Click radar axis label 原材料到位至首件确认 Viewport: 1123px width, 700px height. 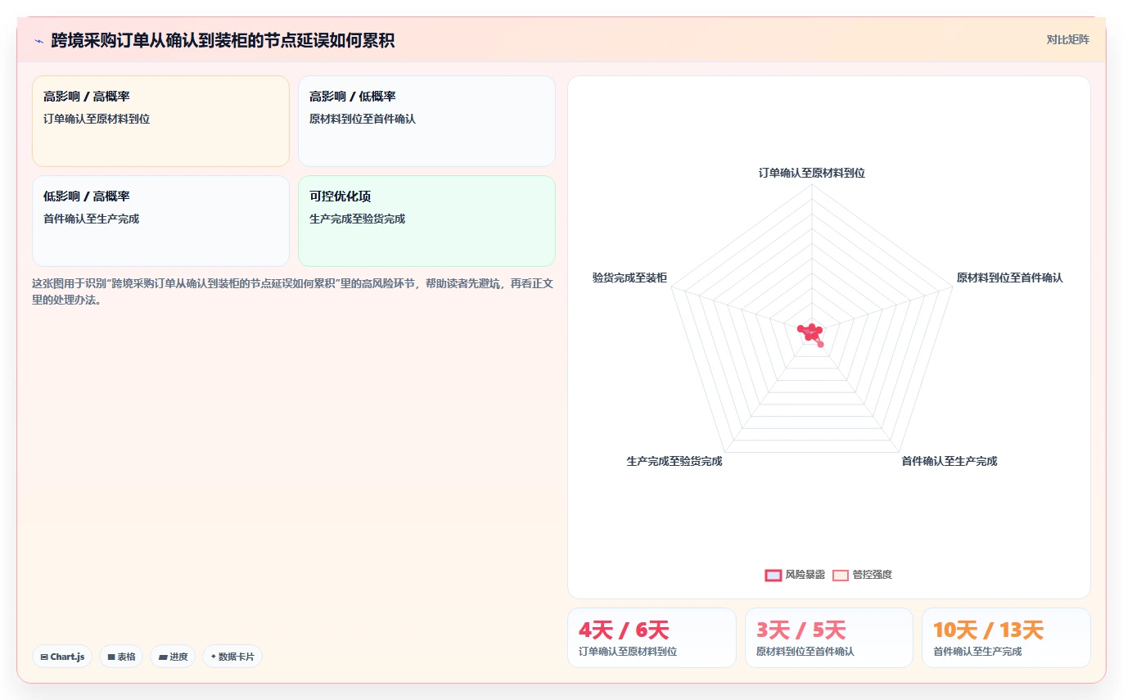pyautogui.click(x=1010, y=278)
